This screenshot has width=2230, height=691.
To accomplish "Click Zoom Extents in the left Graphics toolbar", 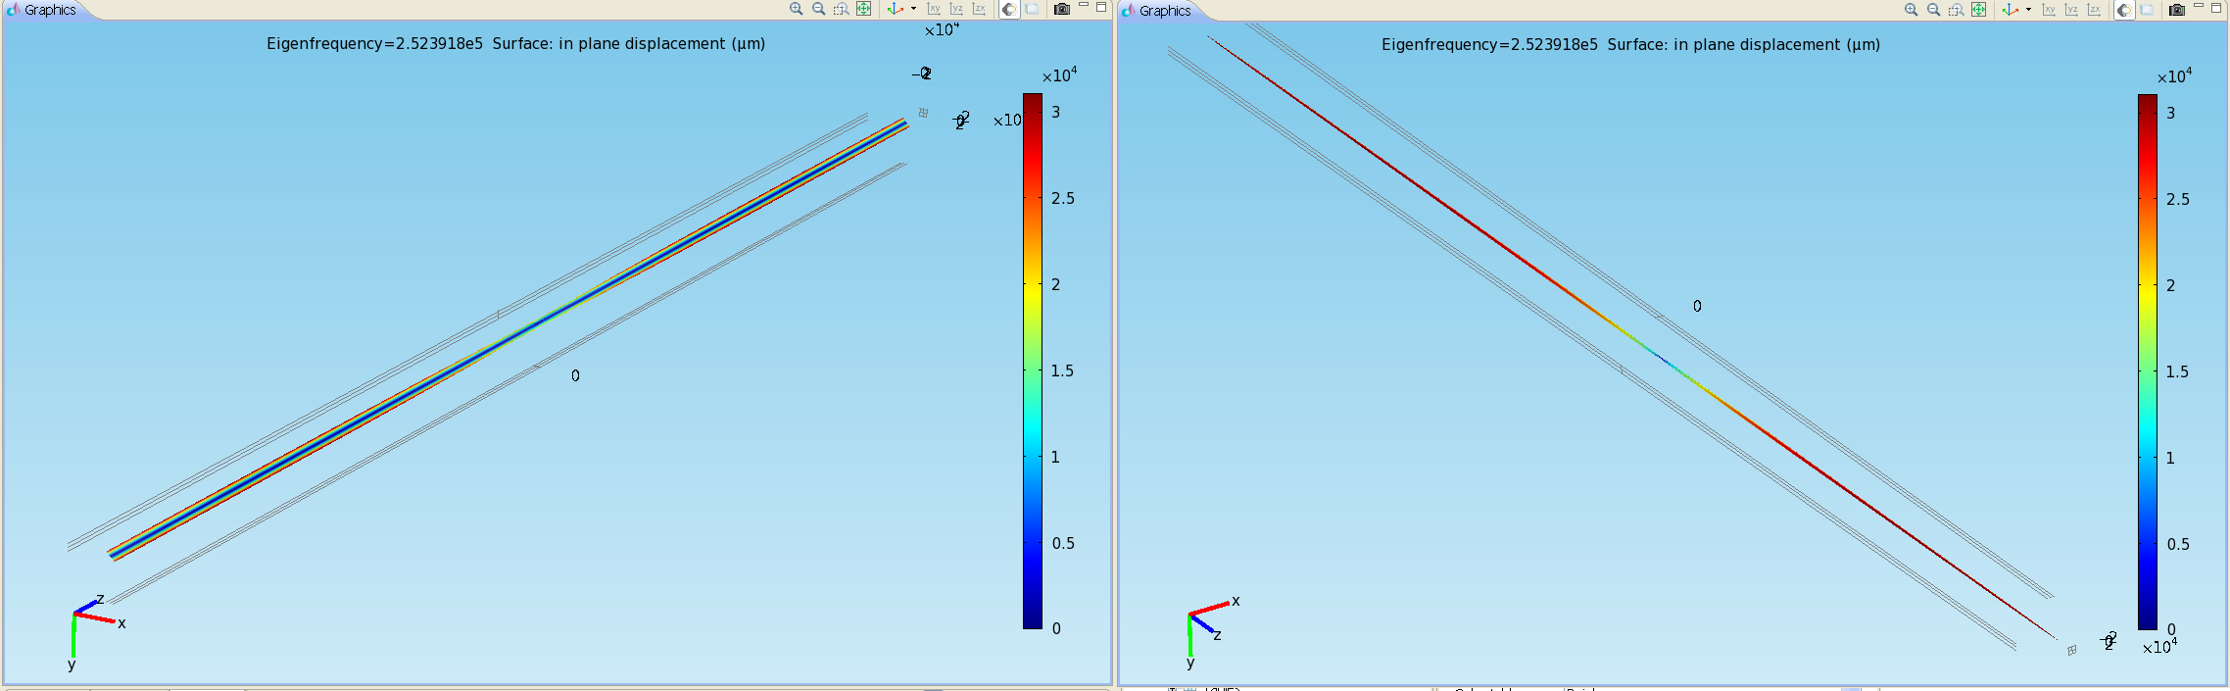I will pos(863,9).
